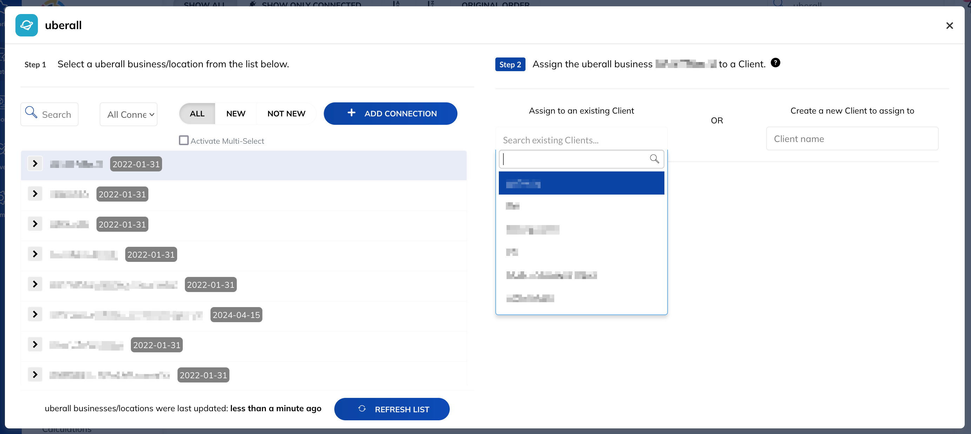Choose the second client option in dropdown
Image resolution: width=971 pixels, height=434 pixels.
coord(581,206)
